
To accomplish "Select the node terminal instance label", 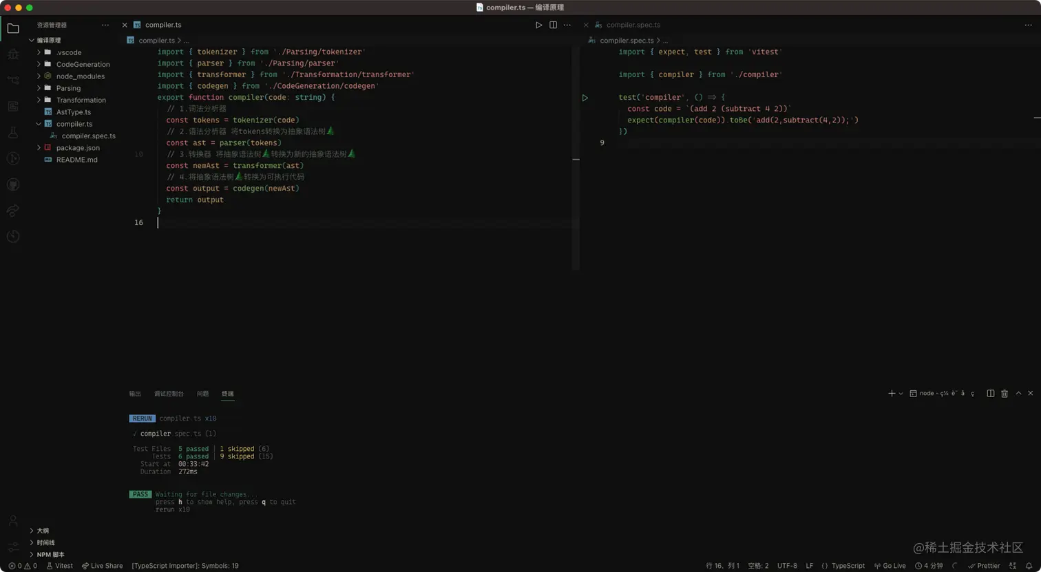I will click(941, 394).
